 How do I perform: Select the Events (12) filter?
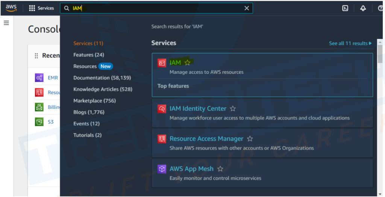pos(86,124)
